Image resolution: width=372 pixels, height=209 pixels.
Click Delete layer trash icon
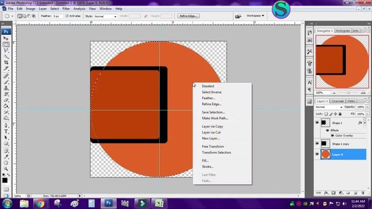point(363,193)
